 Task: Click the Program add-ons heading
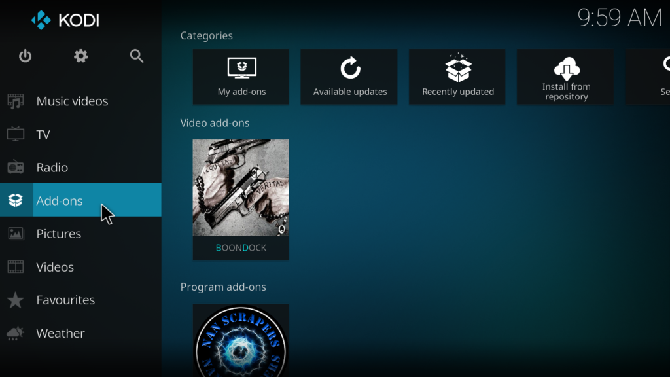pos(223,287)
